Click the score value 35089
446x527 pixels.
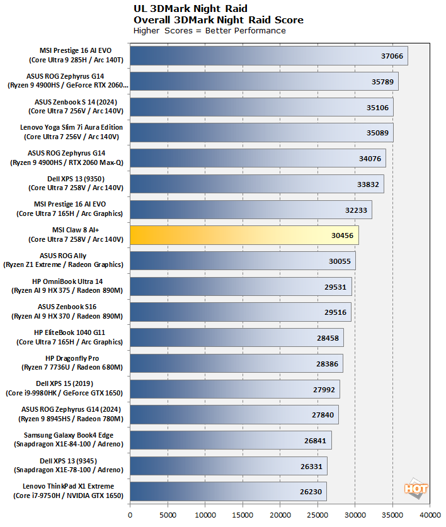point(377,133)
